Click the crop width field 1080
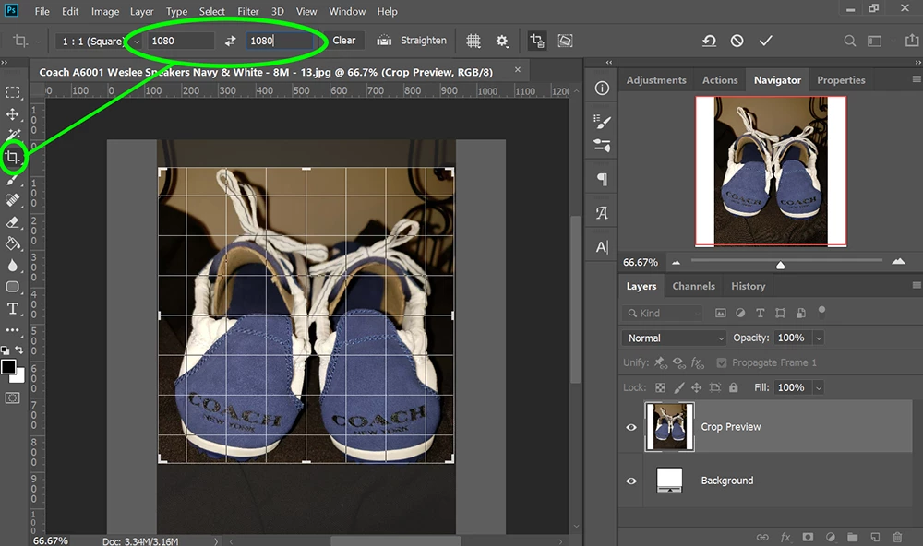The width and height of the screenshot is (923, 546). (x=181, y=41)
